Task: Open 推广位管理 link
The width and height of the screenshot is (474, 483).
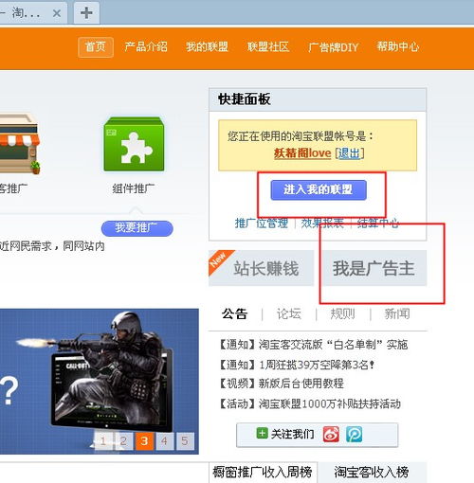Action: pos(262,224)
